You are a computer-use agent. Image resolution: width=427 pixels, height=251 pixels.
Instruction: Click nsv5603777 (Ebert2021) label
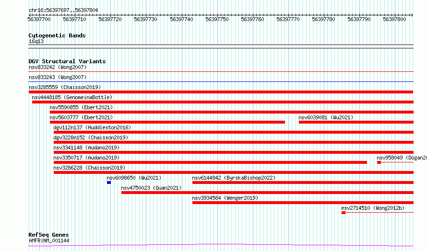pos(81,117)
